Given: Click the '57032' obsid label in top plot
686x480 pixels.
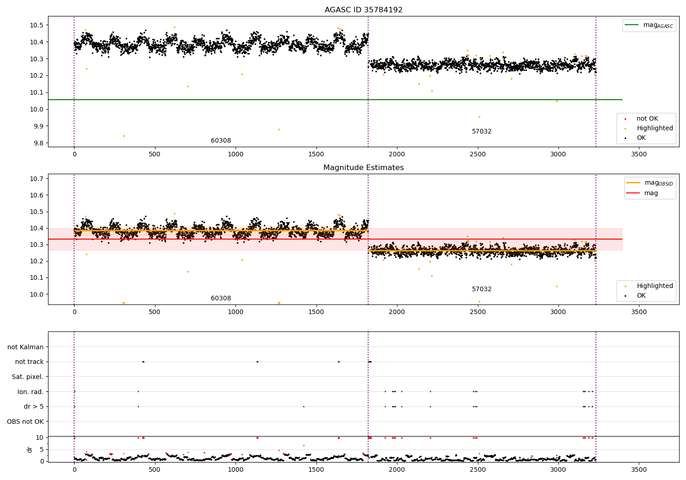Looking at the screenshot, I should click(482, 132).
